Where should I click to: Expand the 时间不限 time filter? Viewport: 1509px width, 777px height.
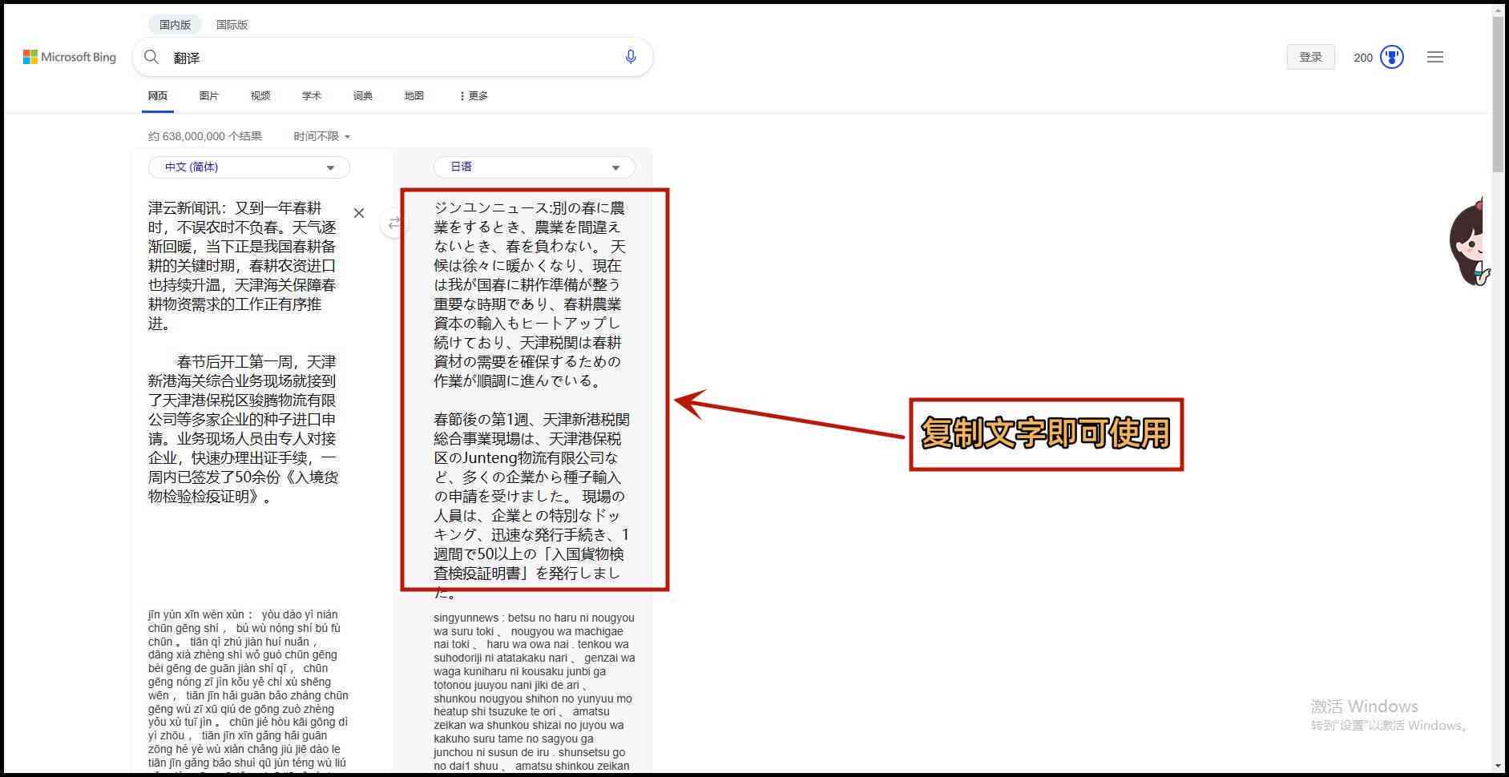321,136
